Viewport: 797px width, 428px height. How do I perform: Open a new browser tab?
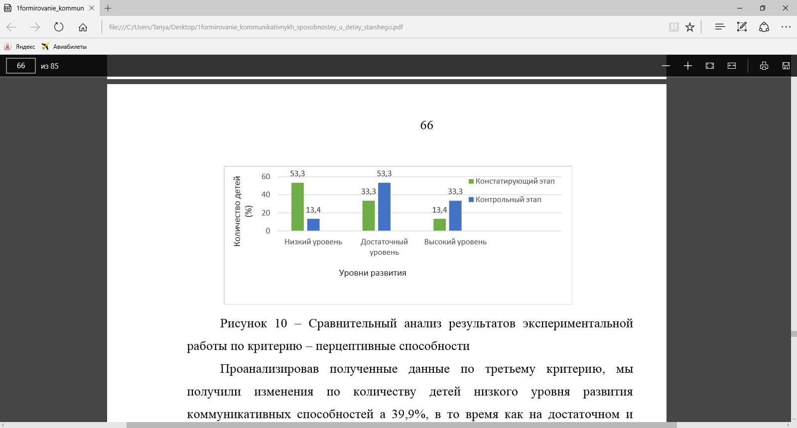pyautogui.click(x=108, y=8)
